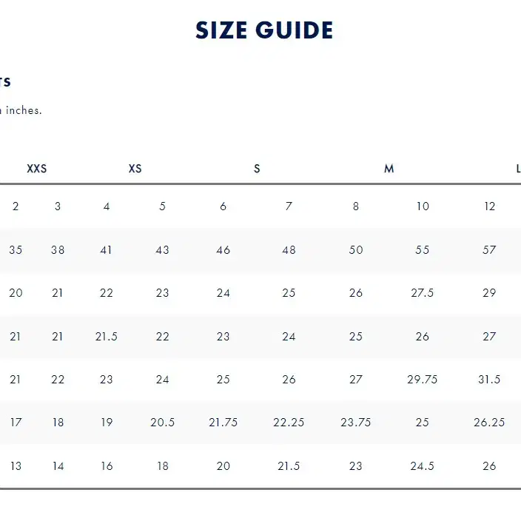This screenshot has width=521, height=521.
Task: Click the 29.75 measurement cell
Action: click(423, 379)
